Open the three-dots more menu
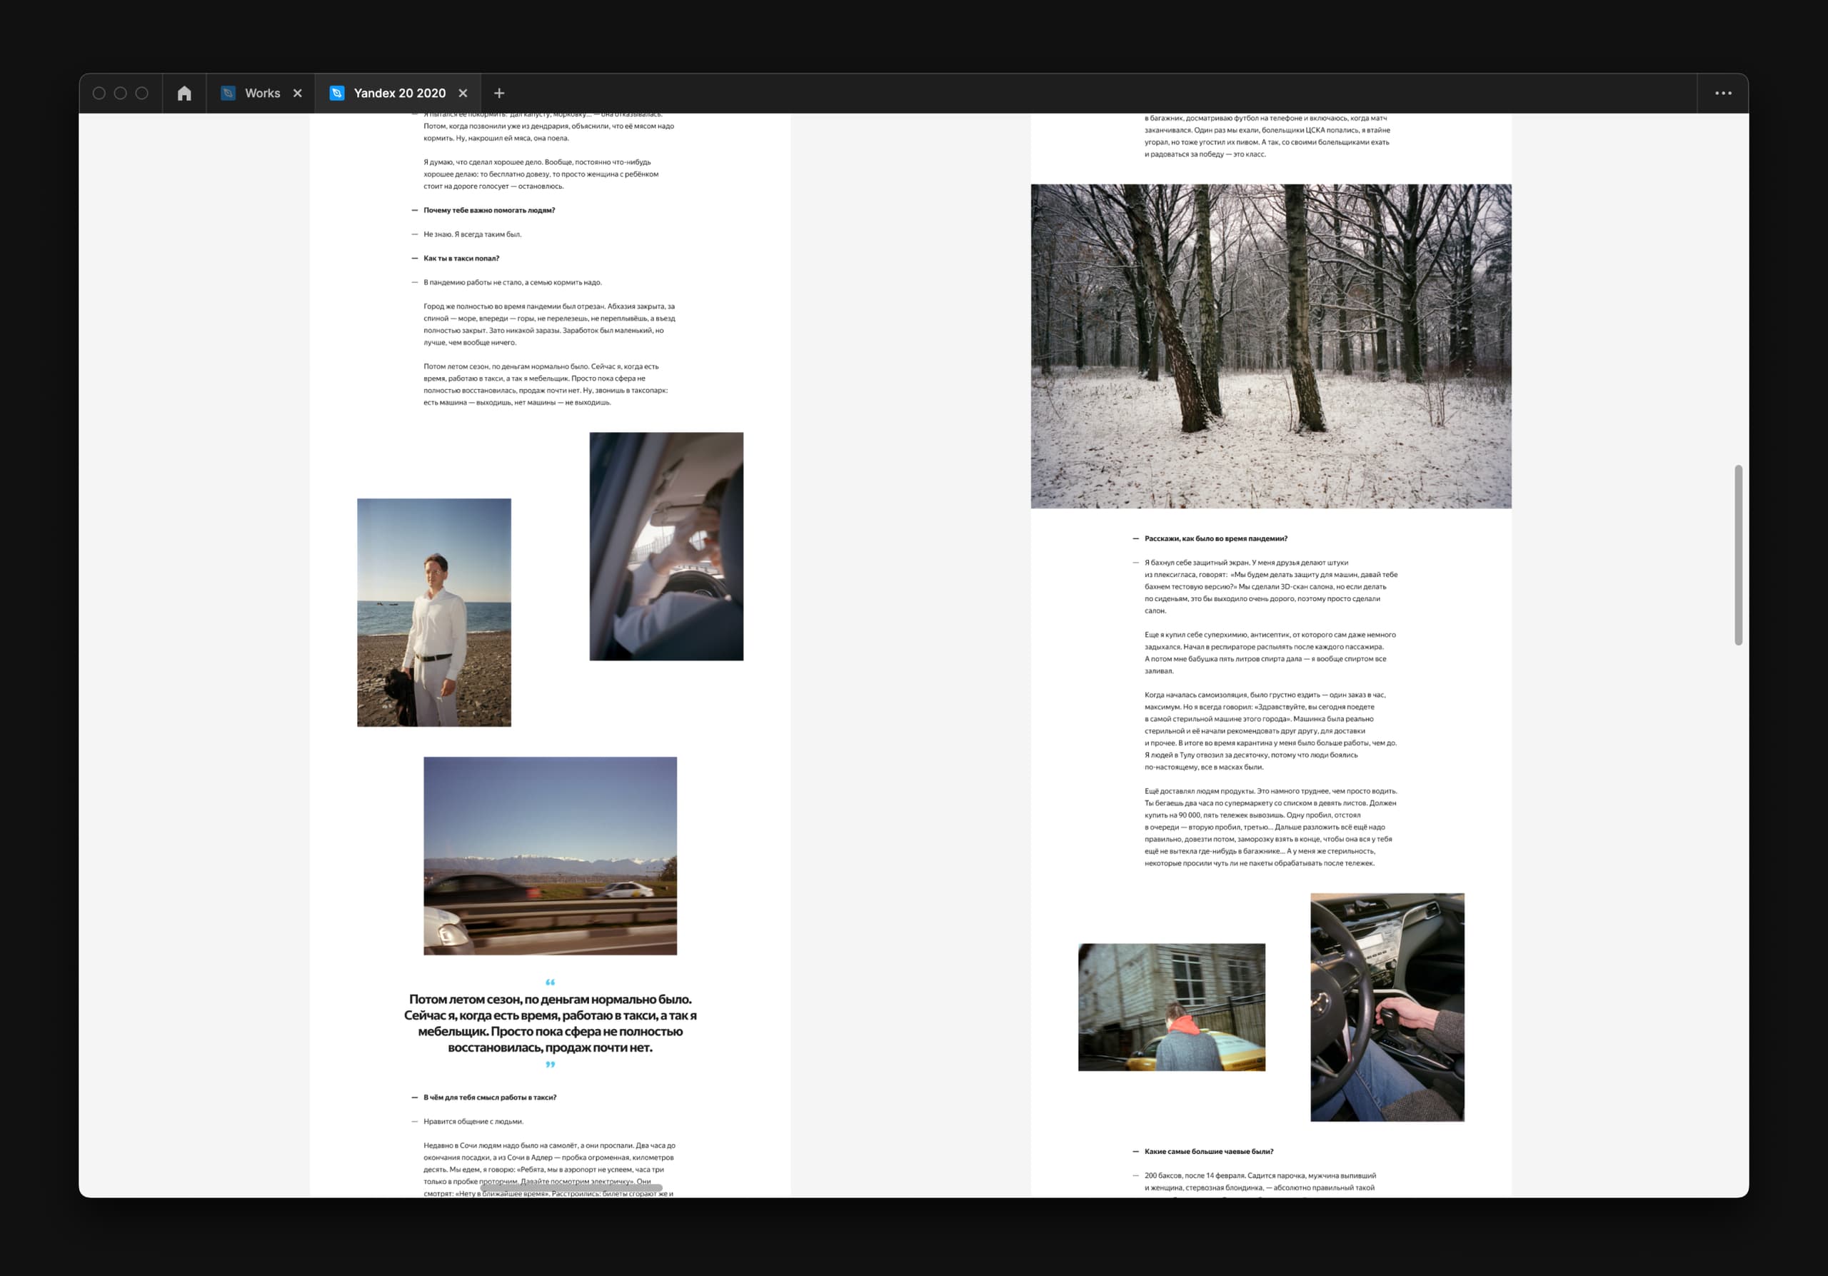The width and height of the screenshot is (1828, 1276). point(1723,93)
